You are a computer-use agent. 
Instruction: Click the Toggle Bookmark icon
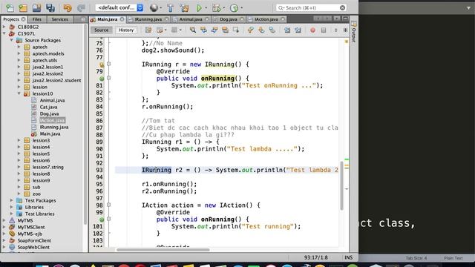pyautogui.click(x=272, y=30)
